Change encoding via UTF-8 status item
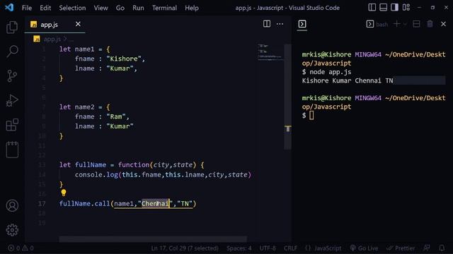 click(268, 248)
